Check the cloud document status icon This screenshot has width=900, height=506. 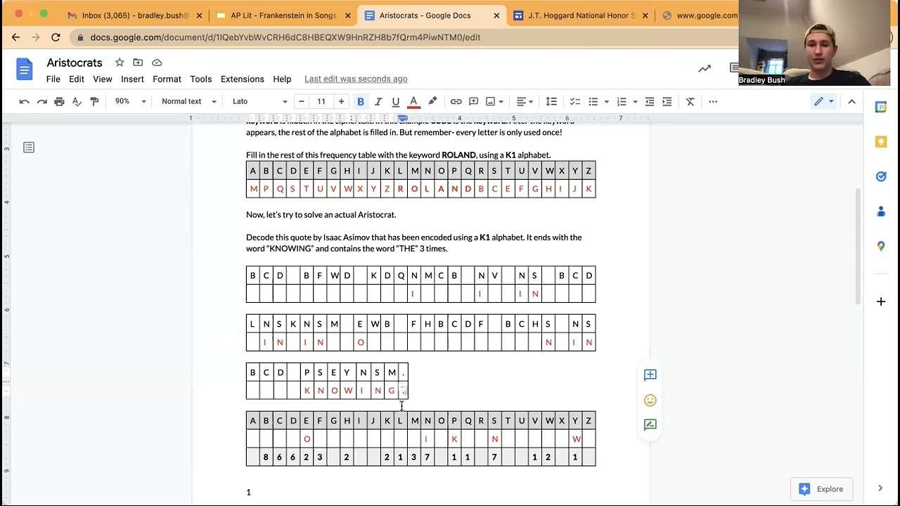coord(157,63)
